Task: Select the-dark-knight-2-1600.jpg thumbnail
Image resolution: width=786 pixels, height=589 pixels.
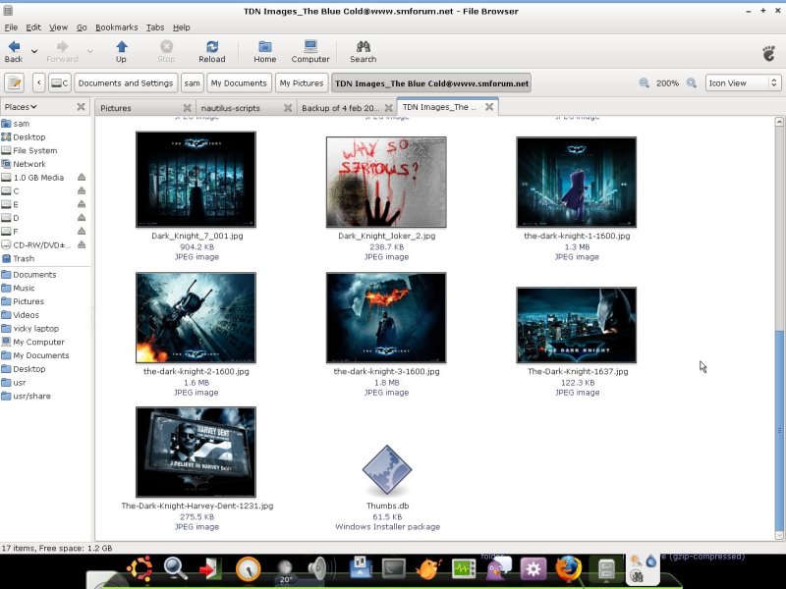Action: pos(196,317)
